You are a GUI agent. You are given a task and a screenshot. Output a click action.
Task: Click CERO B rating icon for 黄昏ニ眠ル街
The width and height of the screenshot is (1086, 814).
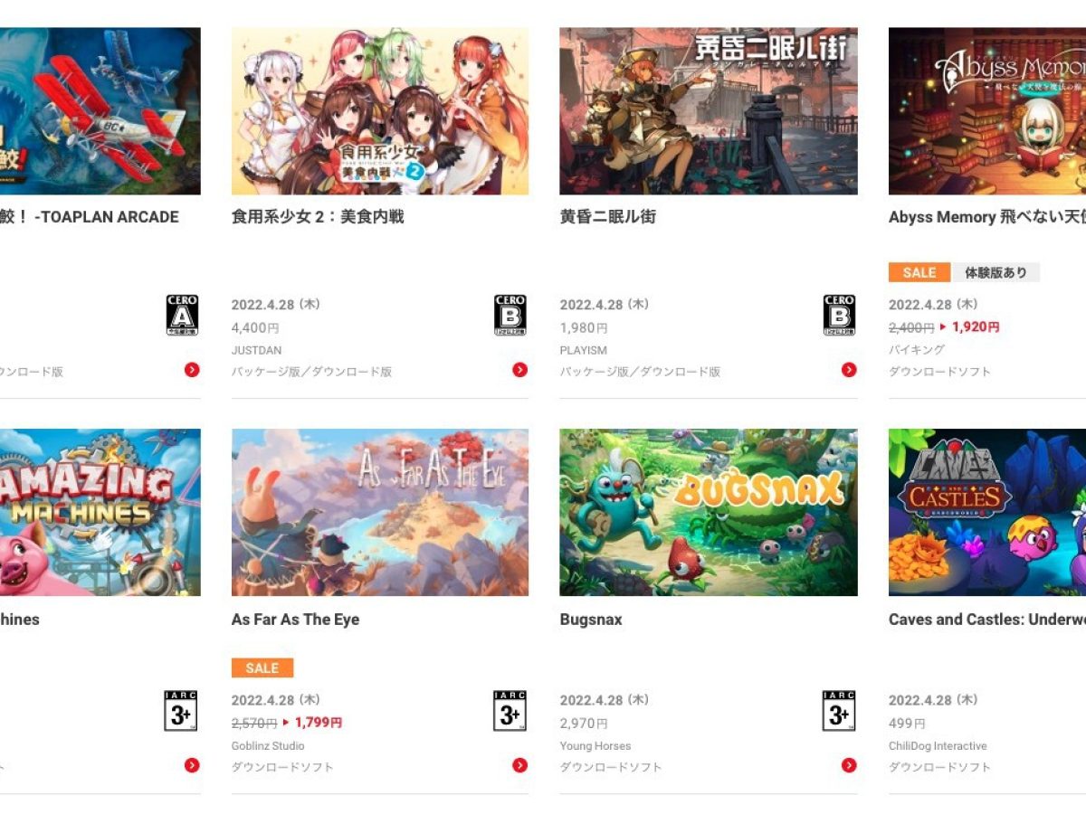point(840,315)
